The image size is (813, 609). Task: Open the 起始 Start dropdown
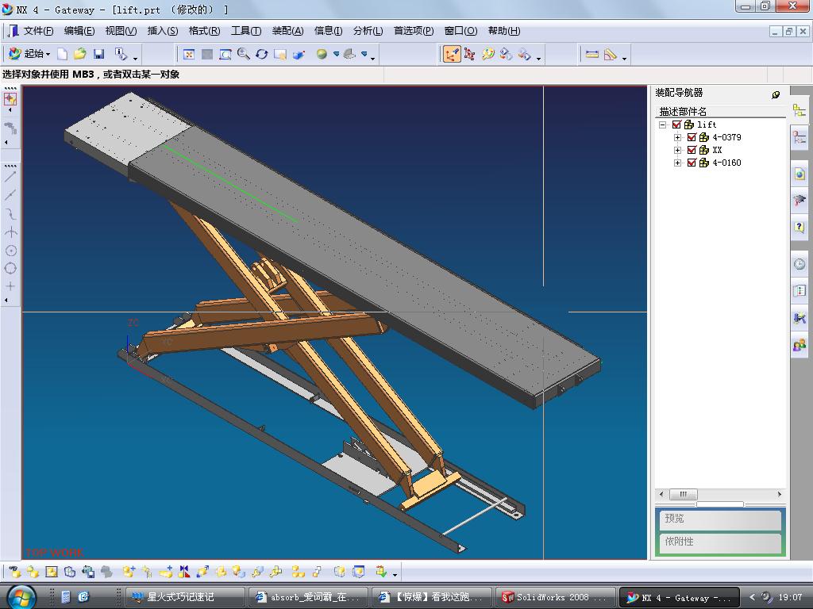(x=29, y=54)
